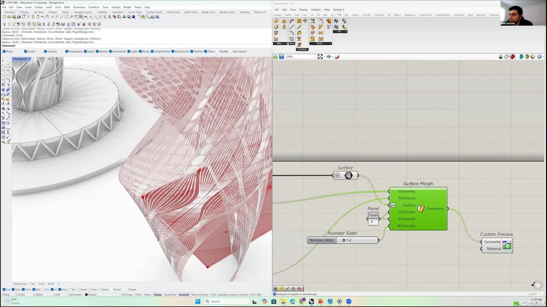Image resolution: width=547 pixels, height=307 pixels.
Task: Expand the Perspective viewport title dropdown
Action: [x=30, y=59]
